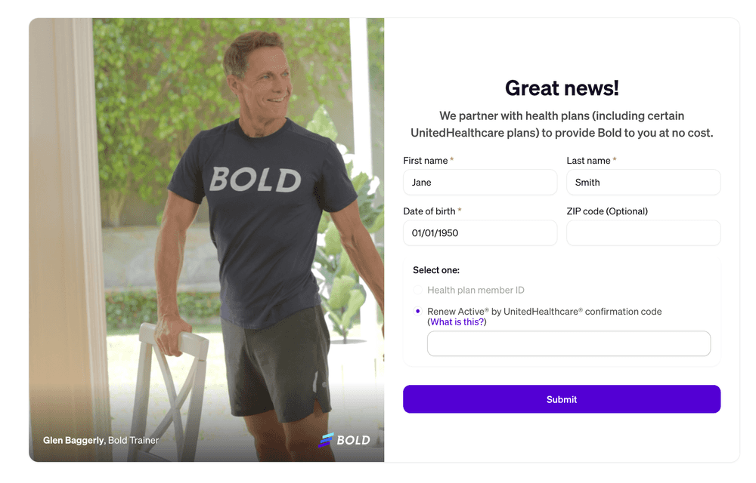
Task: Click the BOLD text on the trainer's shirt
Action: 256,180
